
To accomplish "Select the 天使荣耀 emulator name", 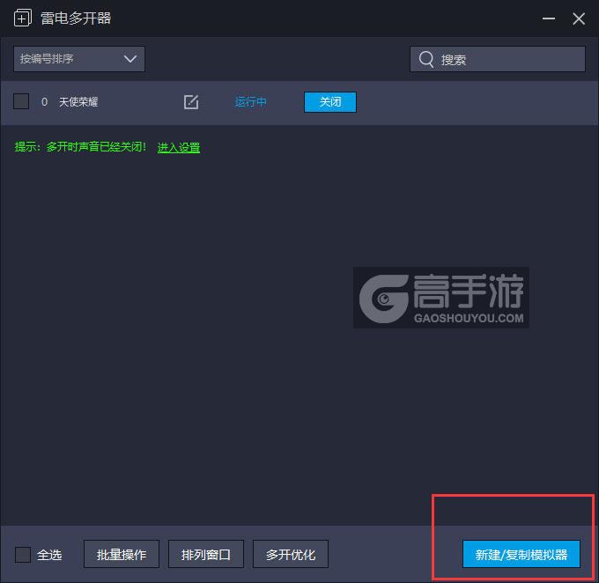I will [78, 102].
